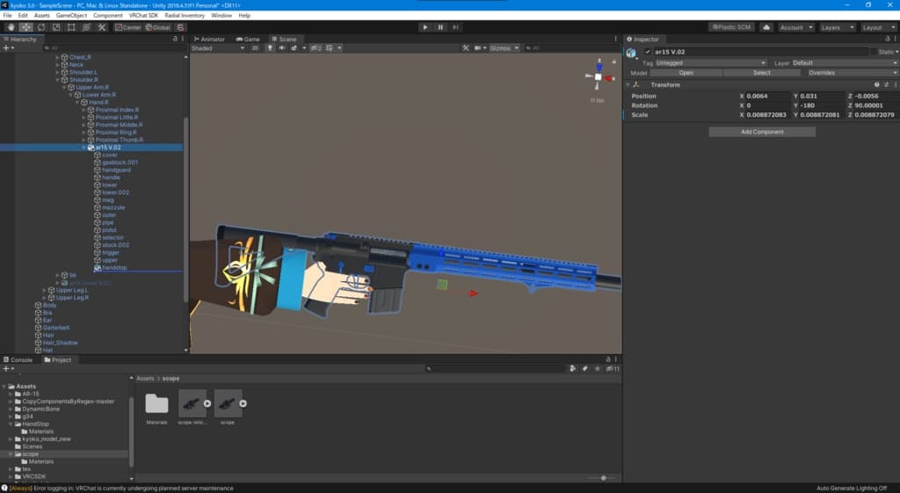Select the Rotate tool in toolbar
The image size is (900, 493).
(x=41, y=27)
